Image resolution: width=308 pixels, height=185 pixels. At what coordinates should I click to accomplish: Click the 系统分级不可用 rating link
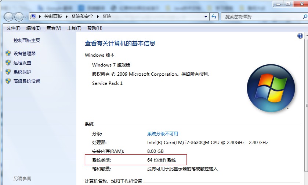(x=163, y=134)
